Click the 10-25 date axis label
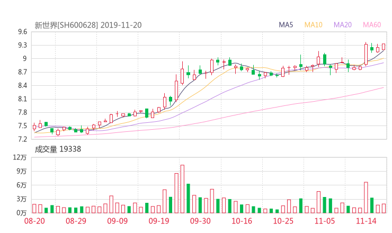 tap(283, 221)
